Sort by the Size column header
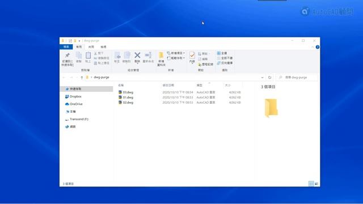363x204 pixels. click(x=228, y=86)
